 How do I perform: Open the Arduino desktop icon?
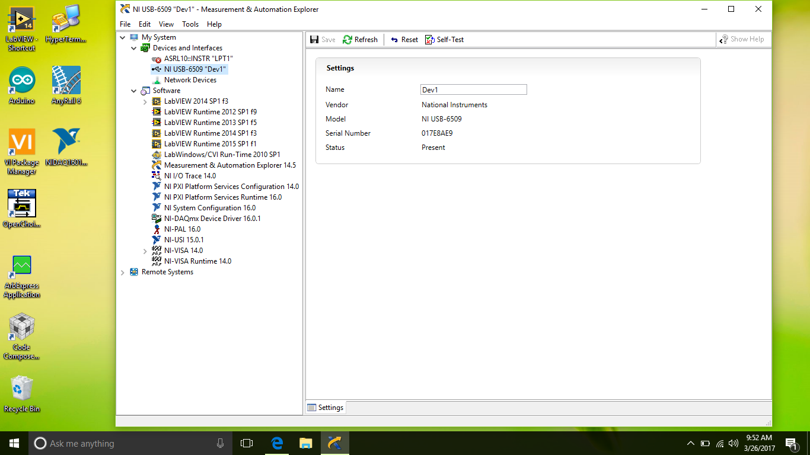[x=22, y=86]
